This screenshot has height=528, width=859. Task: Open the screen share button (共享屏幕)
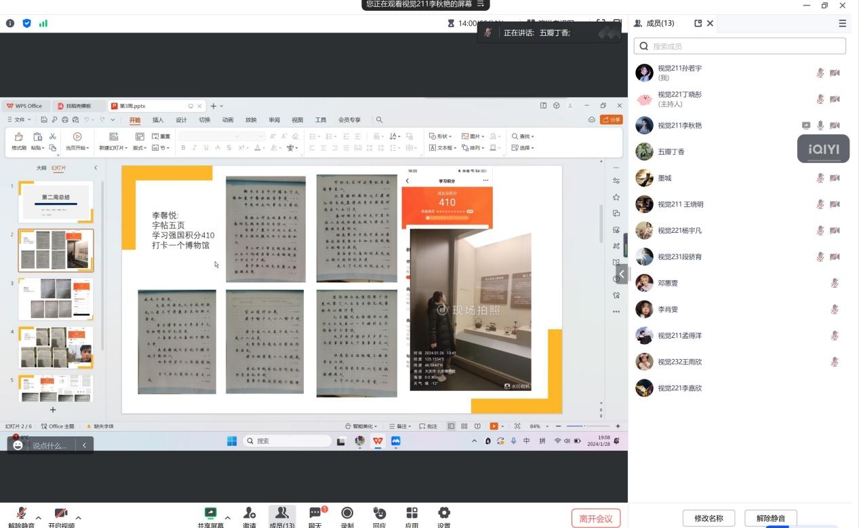pyautogui.click(x=210, y=514)
